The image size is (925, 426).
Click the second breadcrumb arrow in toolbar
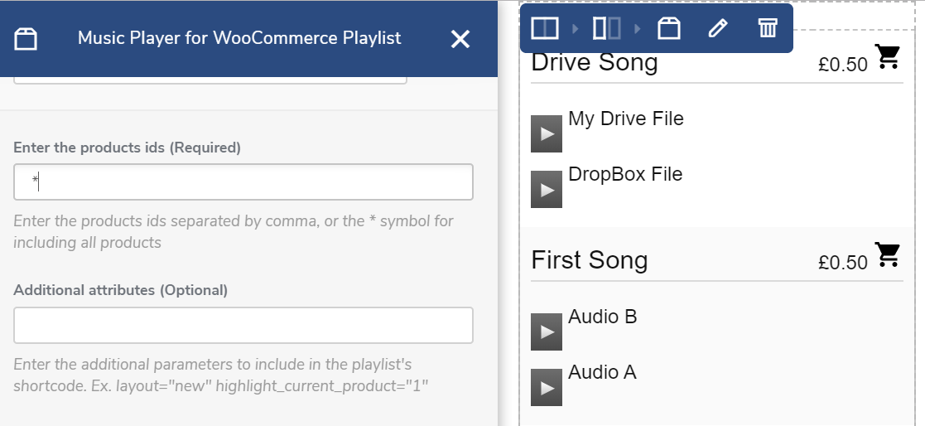637,27
